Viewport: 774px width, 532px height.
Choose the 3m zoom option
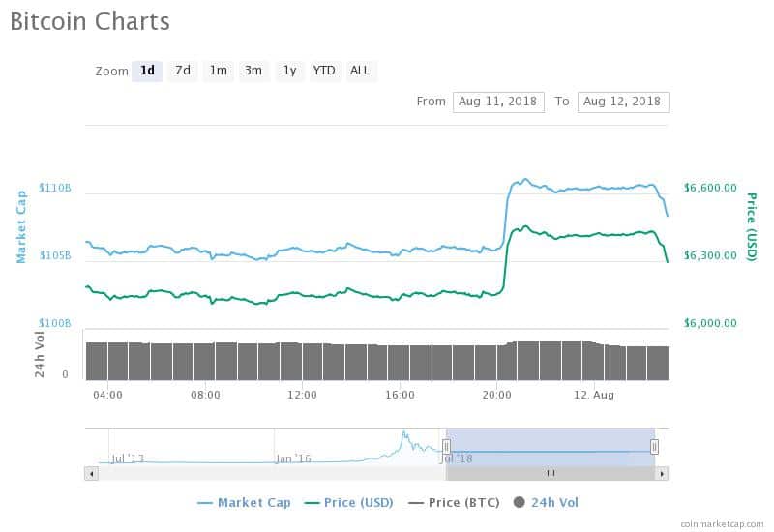pos(253,71)
